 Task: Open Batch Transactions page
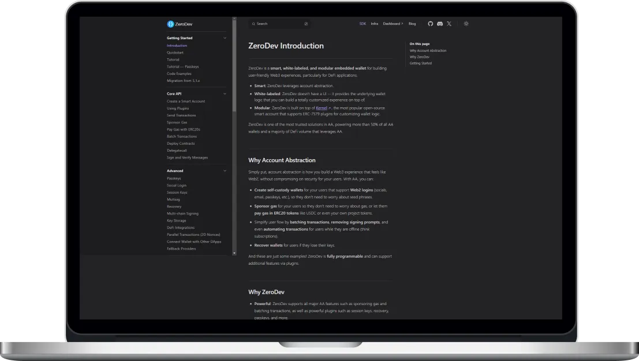point(182,136)
